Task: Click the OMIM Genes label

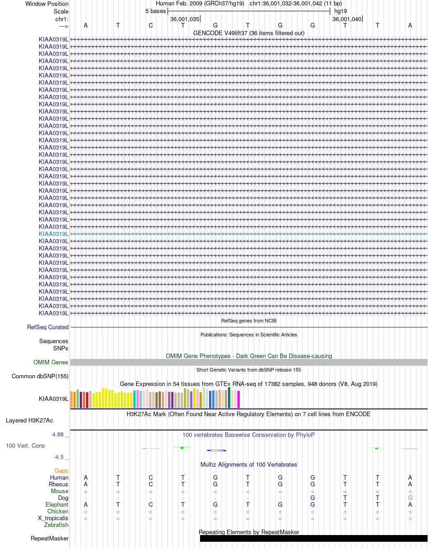Action: 51,363
